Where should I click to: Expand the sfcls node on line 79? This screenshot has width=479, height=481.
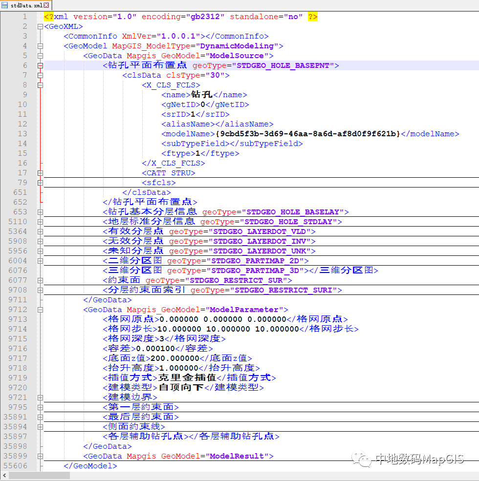click(x=40, y=183)
